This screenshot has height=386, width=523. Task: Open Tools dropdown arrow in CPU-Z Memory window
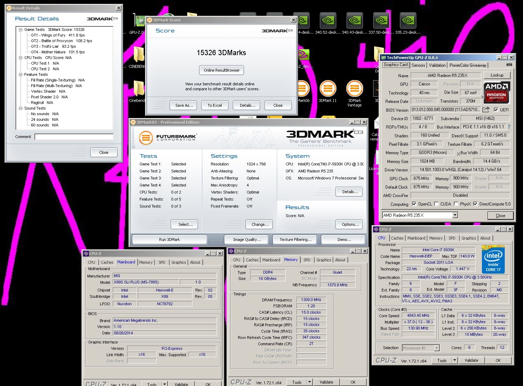[x=309, y=382]
